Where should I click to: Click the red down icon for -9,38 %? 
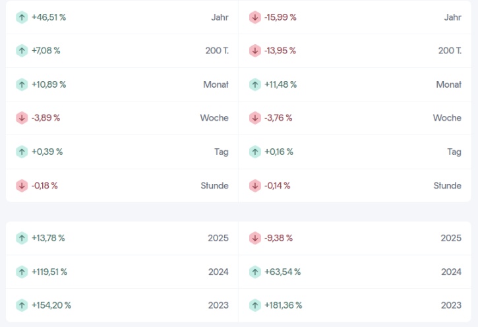(x=255, y=238)
